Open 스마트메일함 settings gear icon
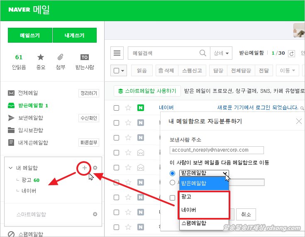 [x=95, y=214]
